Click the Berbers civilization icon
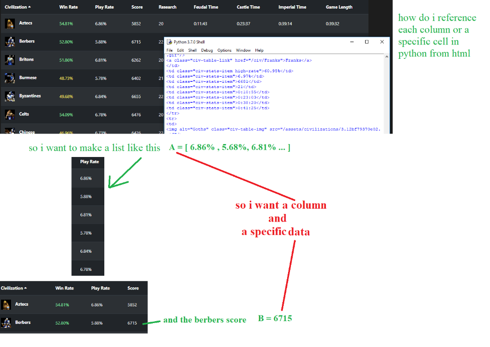 click(9, 42)
